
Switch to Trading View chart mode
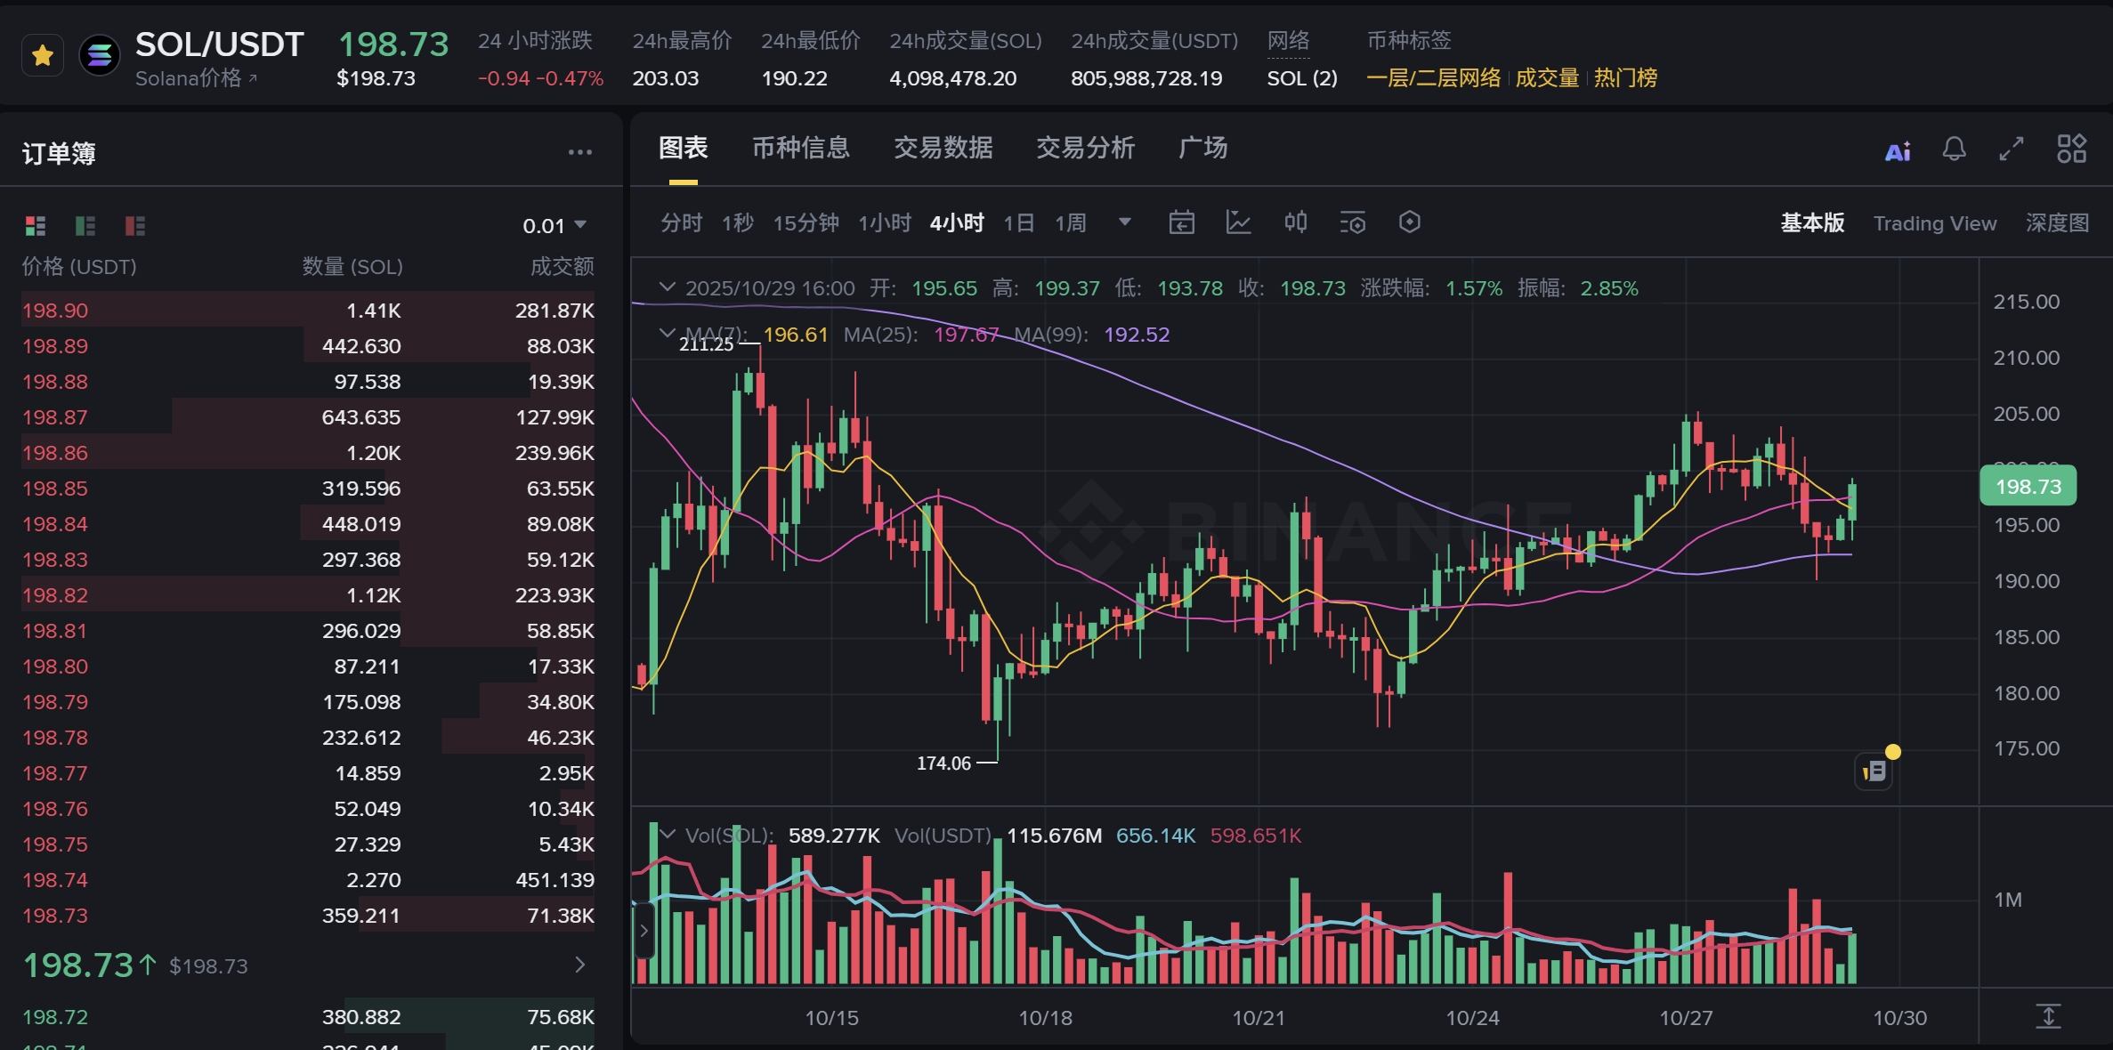click(x=1934, y=223)
